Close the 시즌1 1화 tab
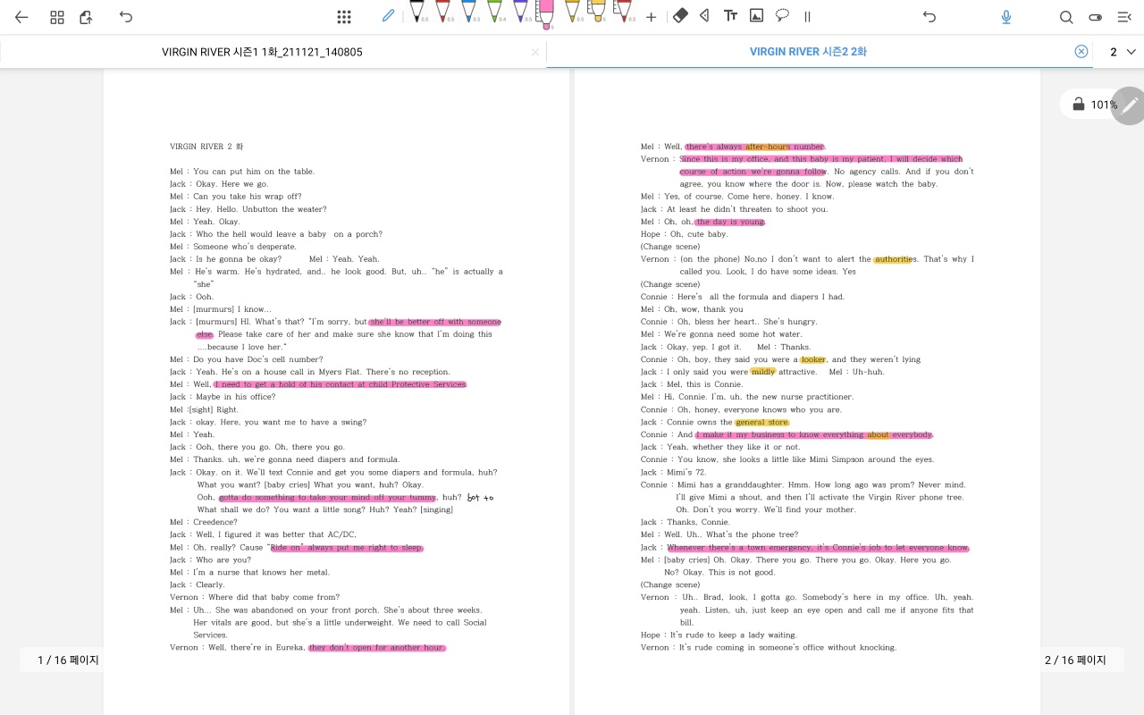The width and height of the screenshot is (1144, 715). coord(535,53)
